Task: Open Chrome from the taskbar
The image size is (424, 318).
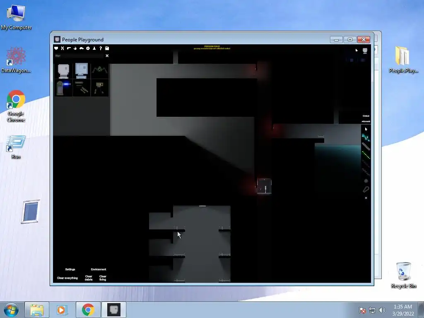Action: click(88, 310)
